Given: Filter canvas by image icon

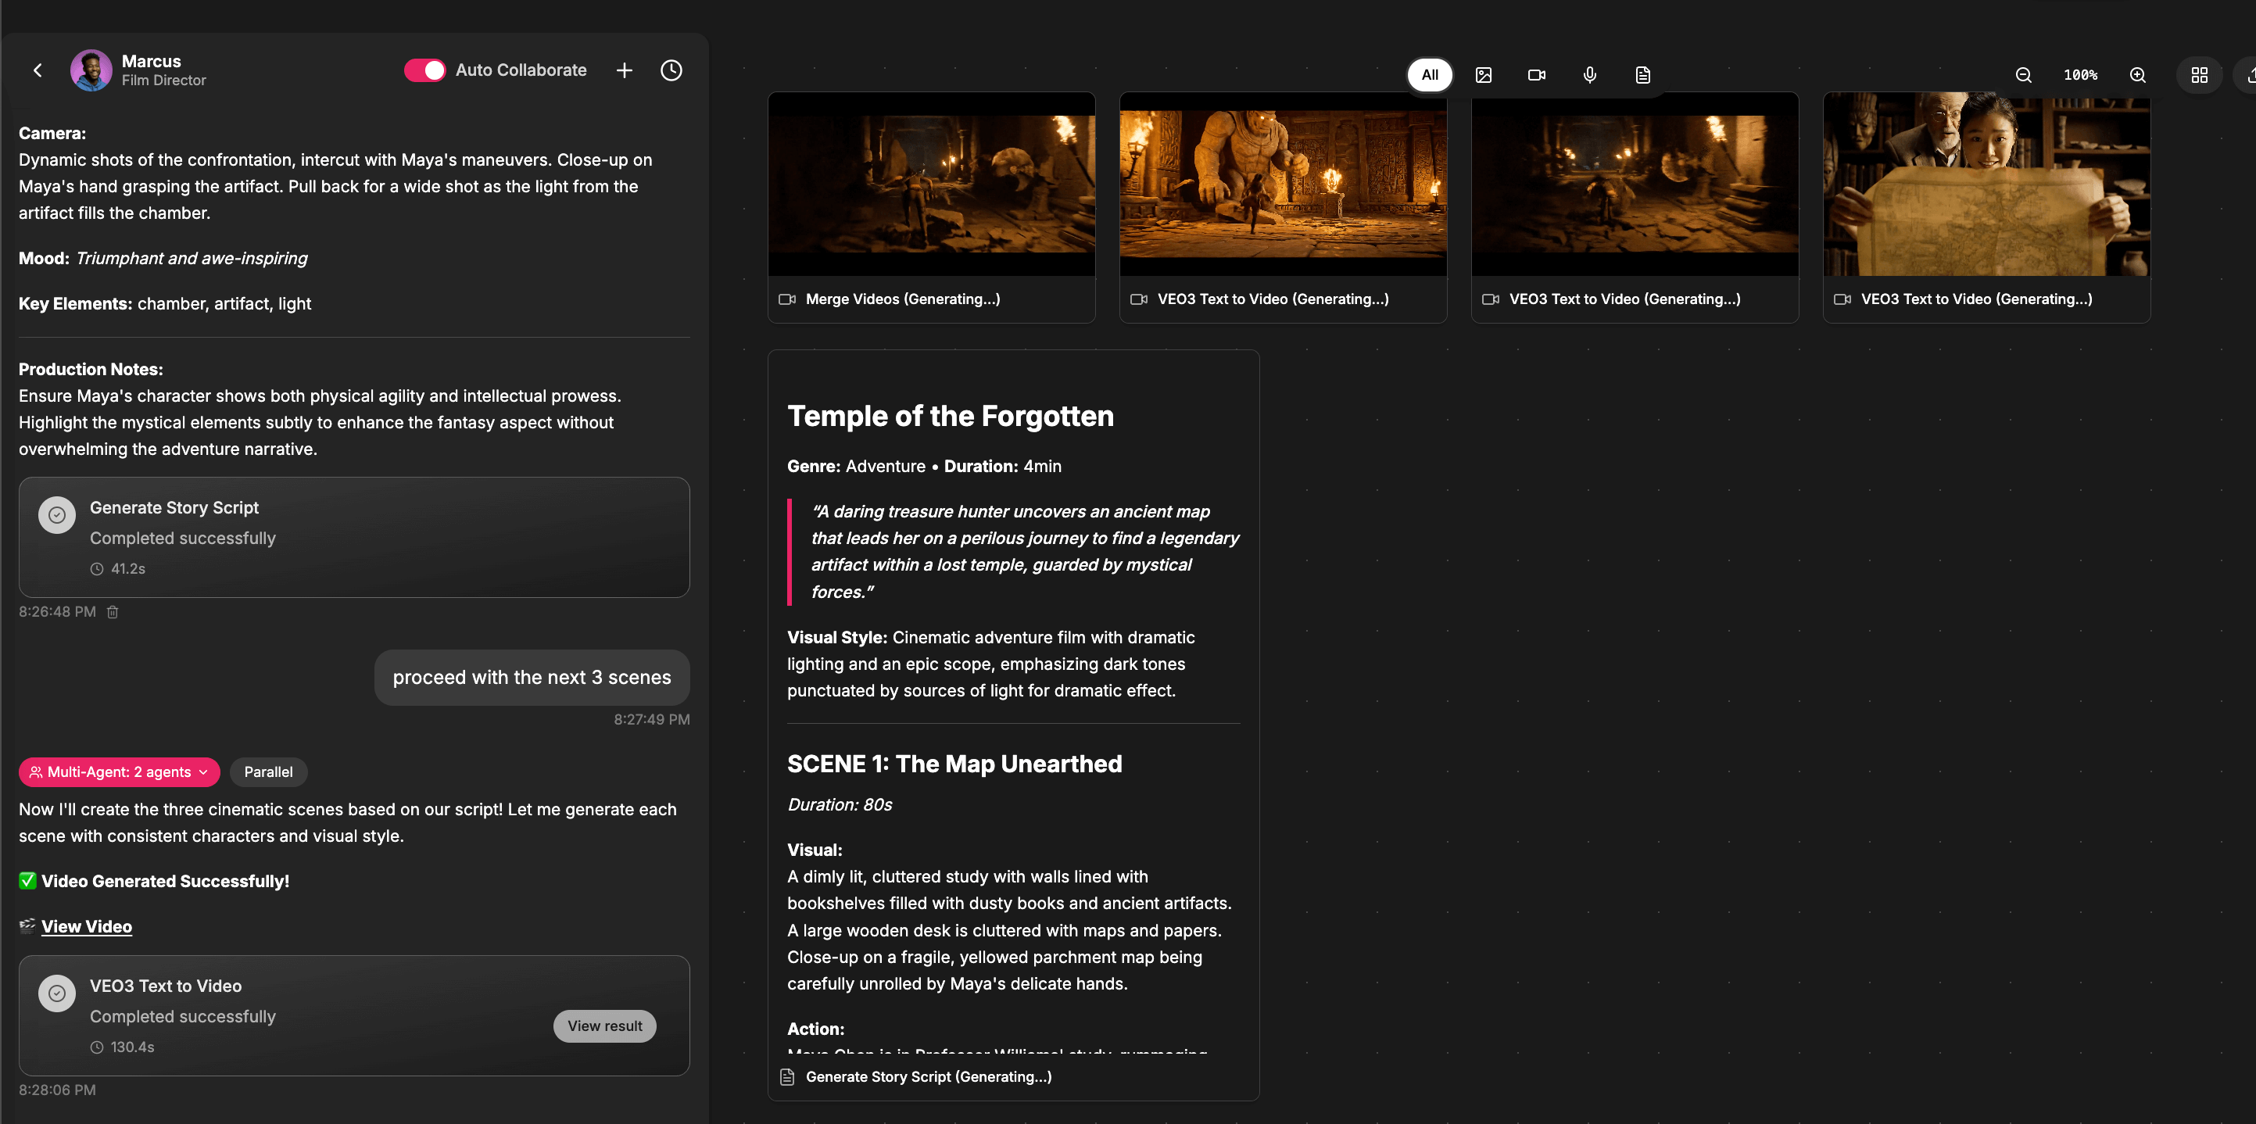Looking at the screenshot, I should pyautogui.click(x=1483, y=75).
